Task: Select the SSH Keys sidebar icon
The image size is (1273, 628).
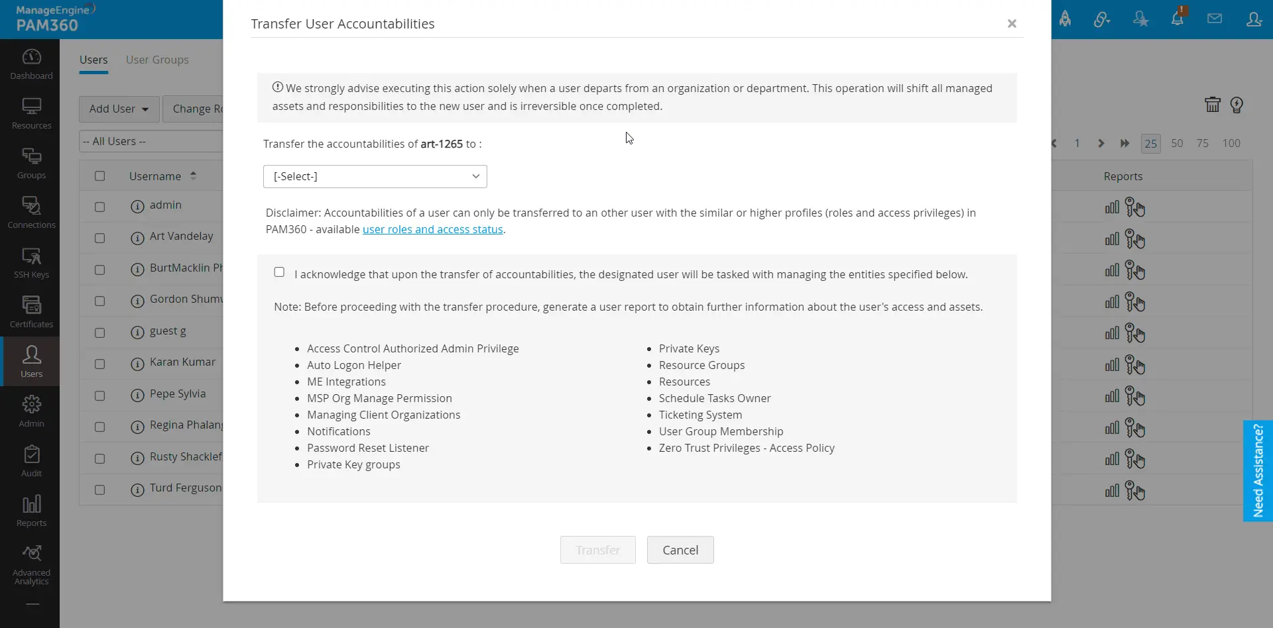Action: click(31, 263)
